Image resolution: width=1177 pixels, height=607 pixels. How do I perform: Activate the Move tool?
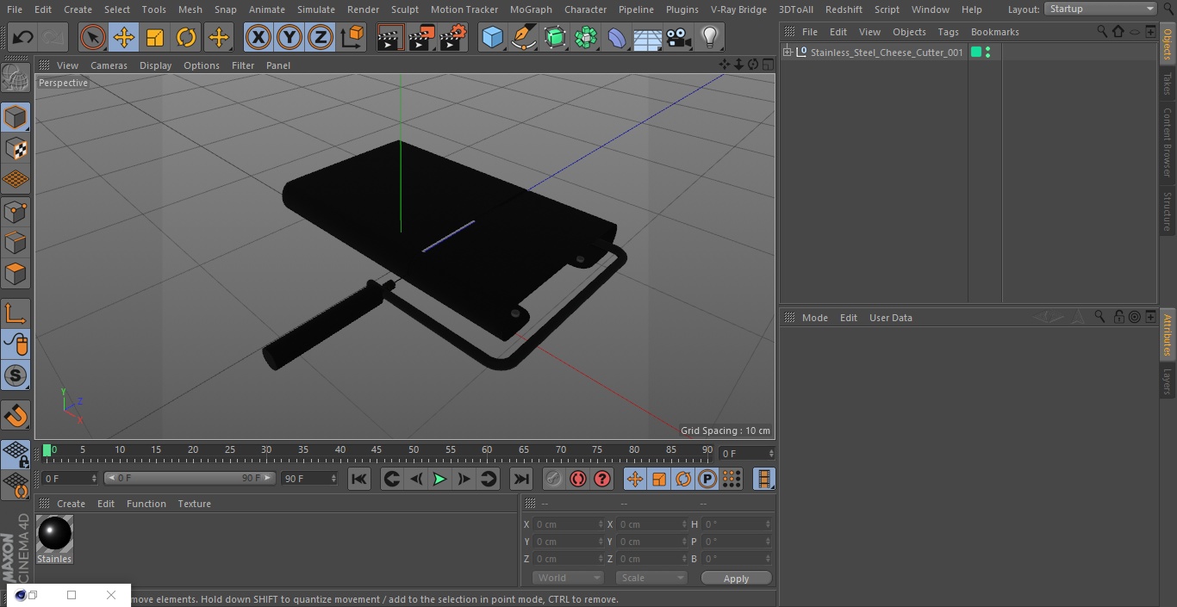pyautogui.click(x=124, y=38)
